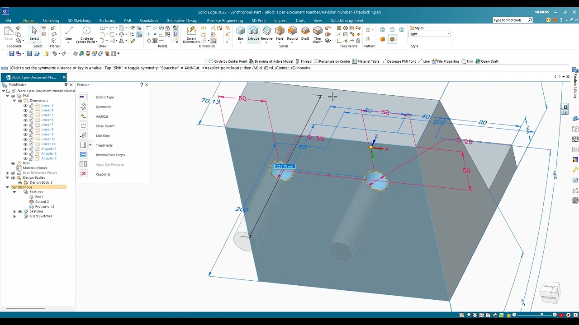This screenshot has height=325, width=579.
Task: Choose the Box solid command
Action: 241,33
